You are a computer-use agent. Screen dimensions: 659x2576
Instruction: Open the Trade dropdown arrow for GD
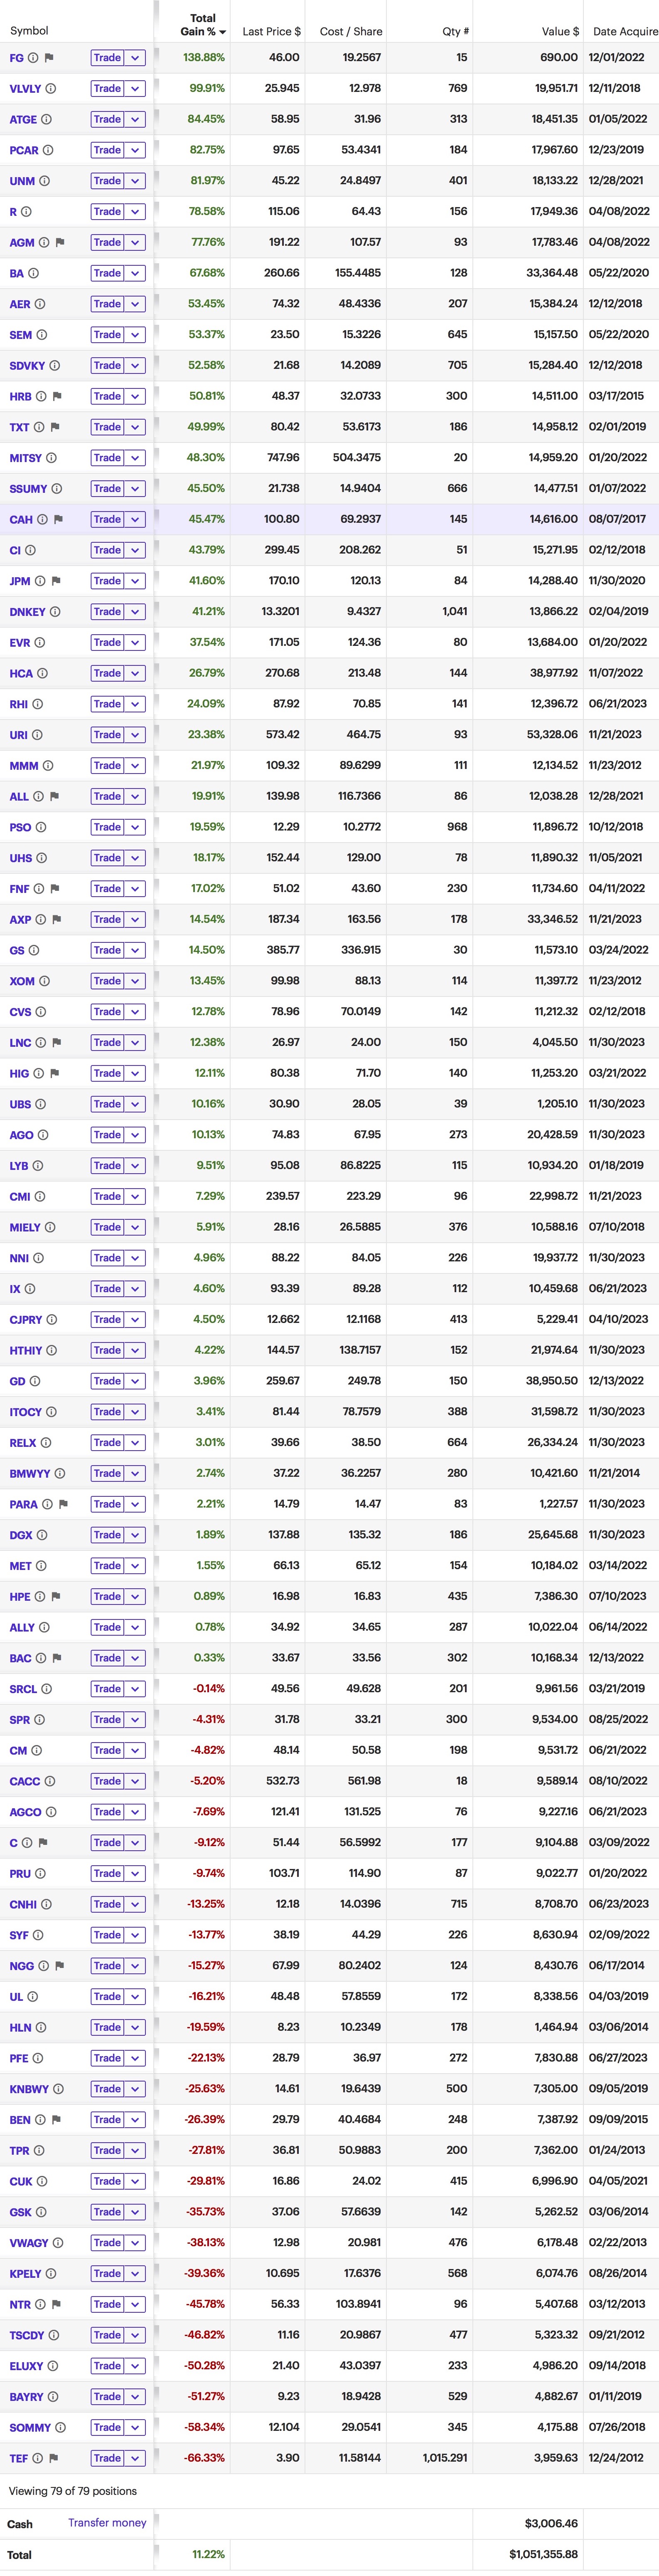(135, 1381)
